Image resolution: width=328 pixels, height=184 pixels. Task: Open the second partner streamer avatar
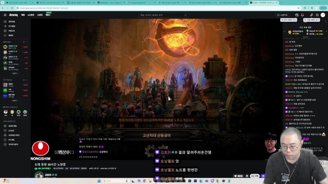12,113
